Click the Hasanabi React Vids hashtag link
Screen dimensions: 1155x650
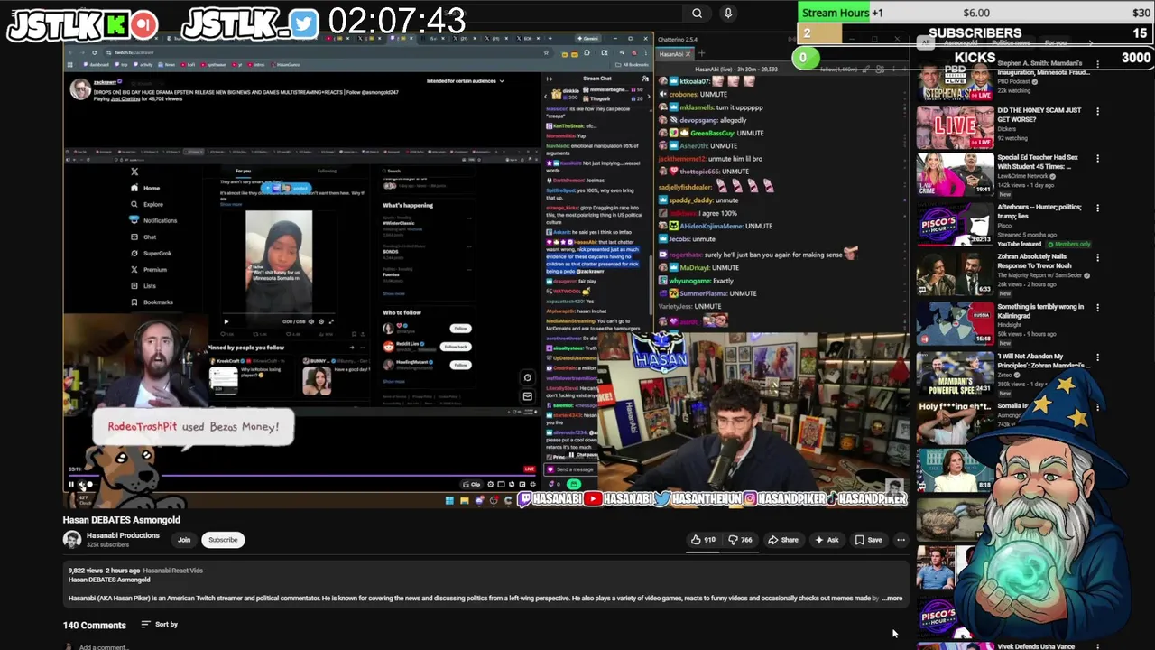pos(172,571)
